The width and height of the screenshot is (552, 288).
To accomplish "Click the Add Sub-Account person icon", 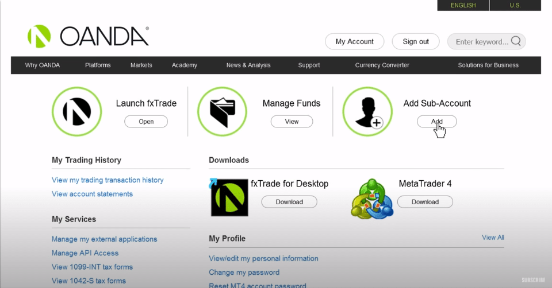I will tap(367, 112).
